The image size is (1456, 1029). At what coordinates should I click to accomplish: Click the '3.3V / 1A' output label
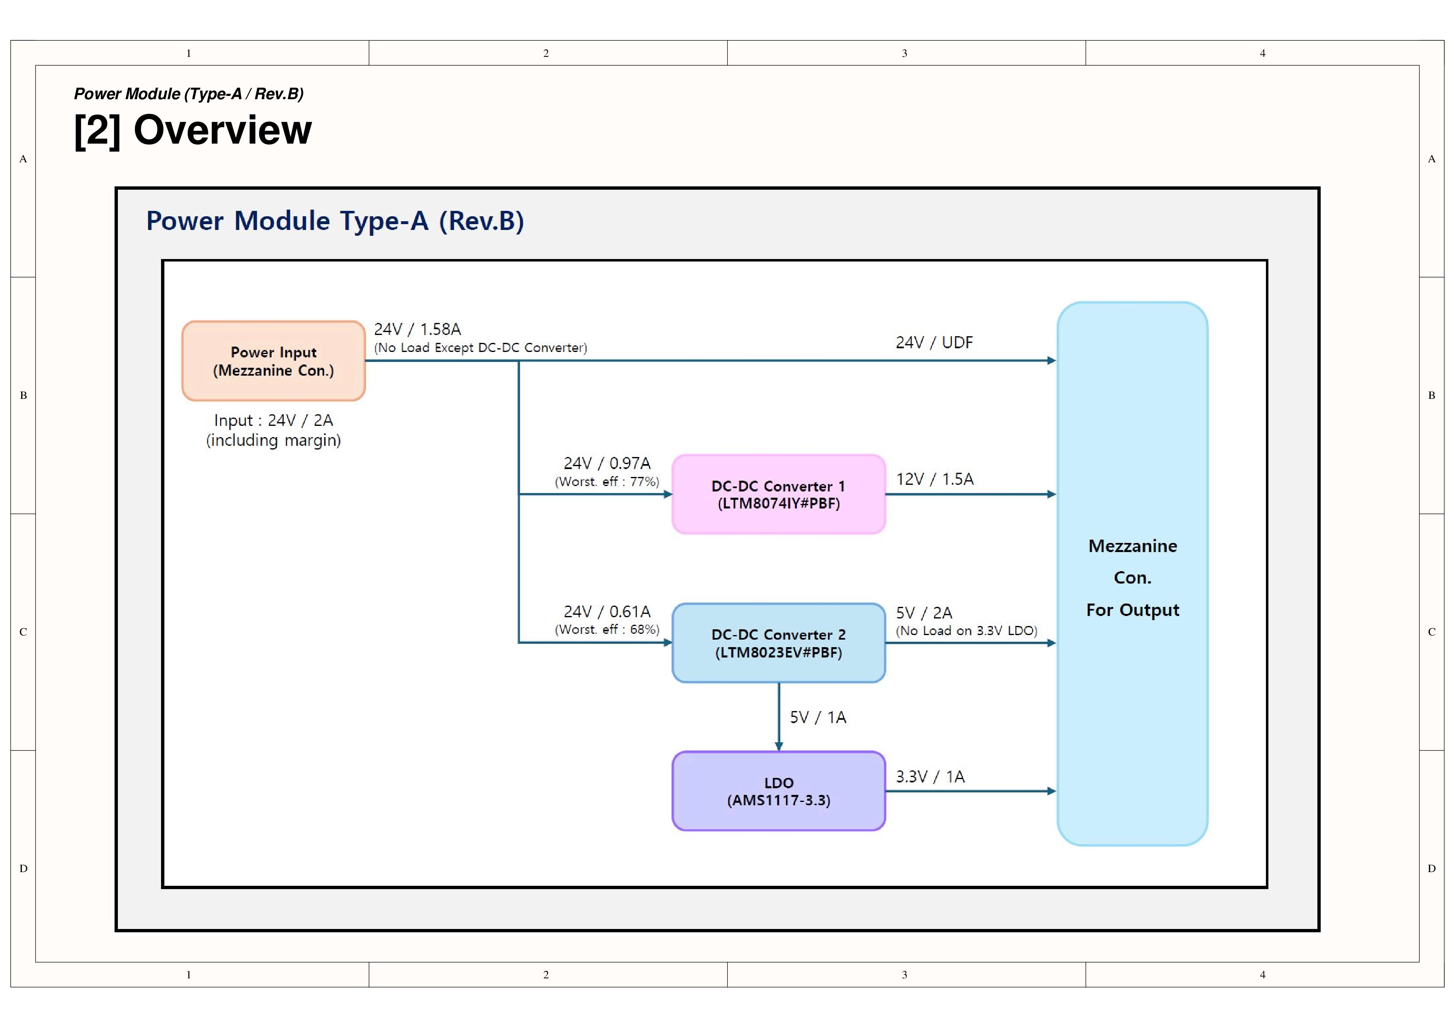click(930, 777)
